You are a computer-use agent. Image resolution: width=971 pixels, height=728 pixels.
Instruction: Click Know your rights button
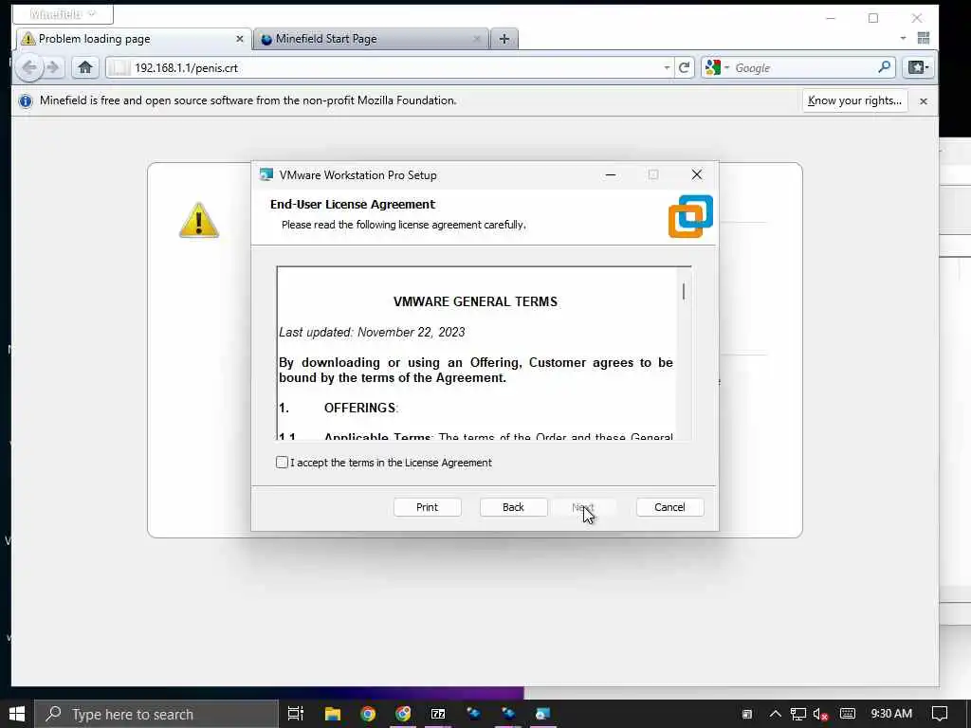(854, 100)
